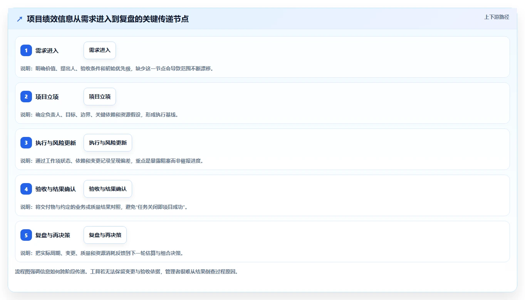Click the arrow icon beside the flowchart title
Image resolution: width=525 pixels, height=300 pixels.
(20, 19)
